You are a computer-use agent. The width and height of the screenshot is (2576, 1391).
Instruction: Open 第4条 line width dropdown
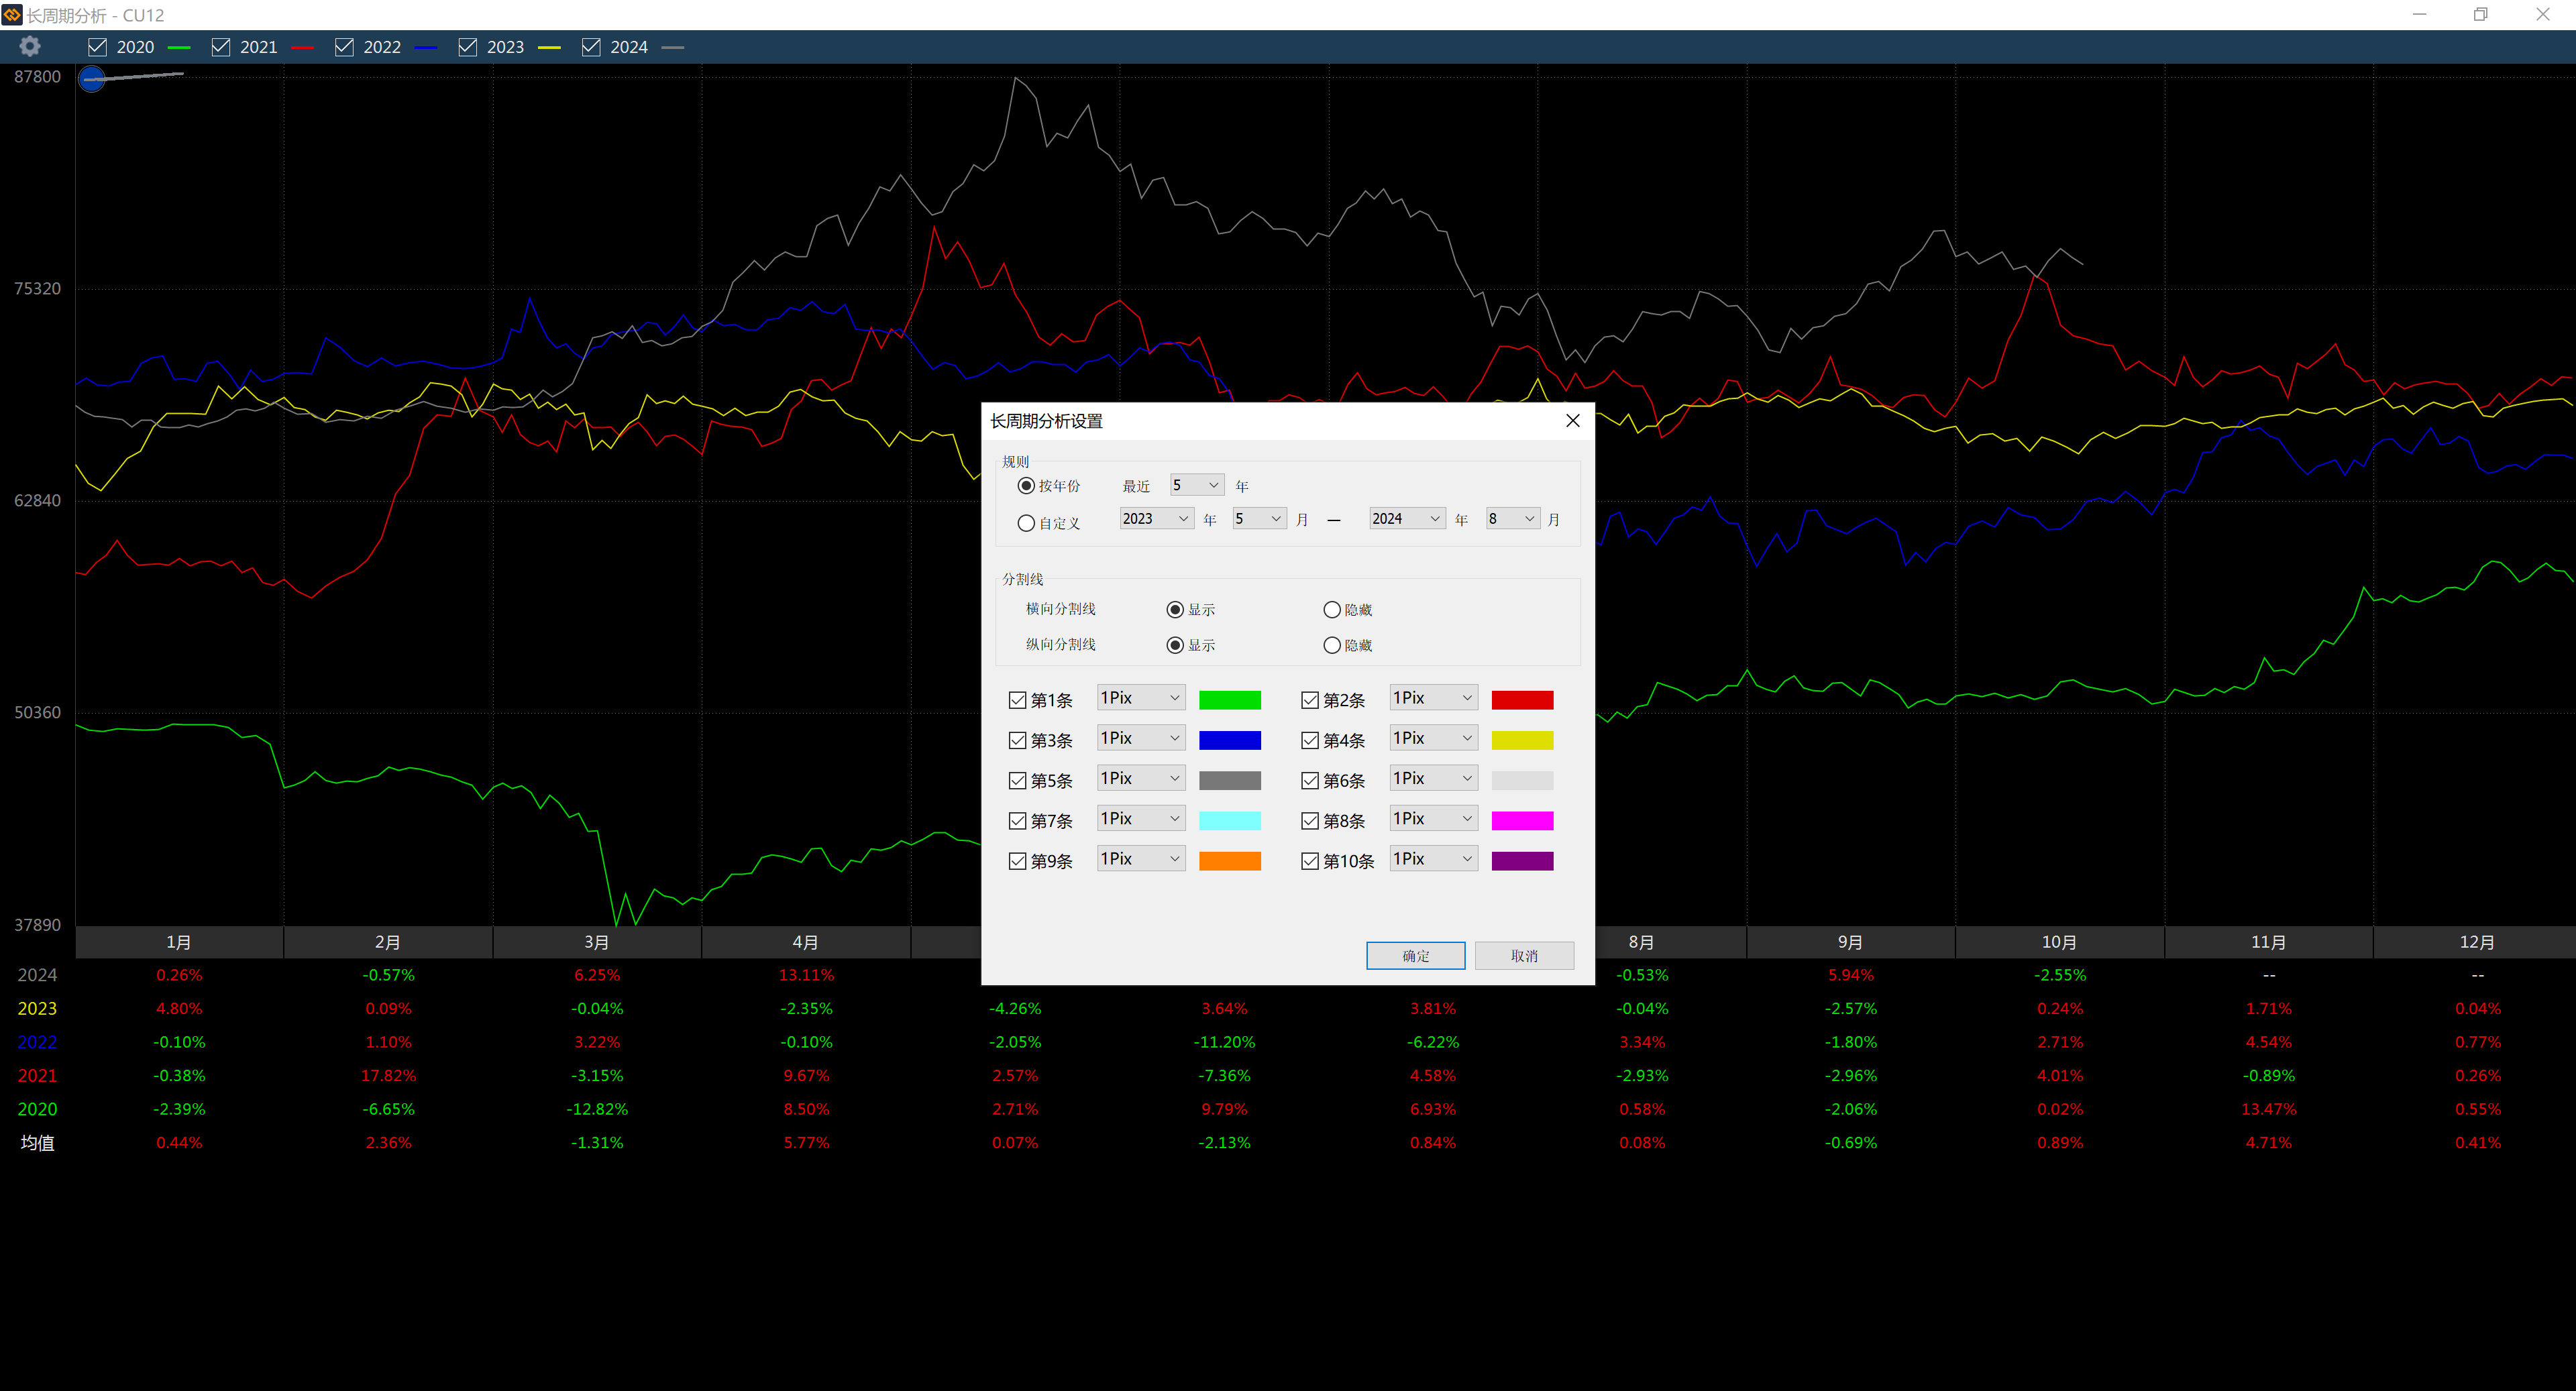click(1434, 738)
